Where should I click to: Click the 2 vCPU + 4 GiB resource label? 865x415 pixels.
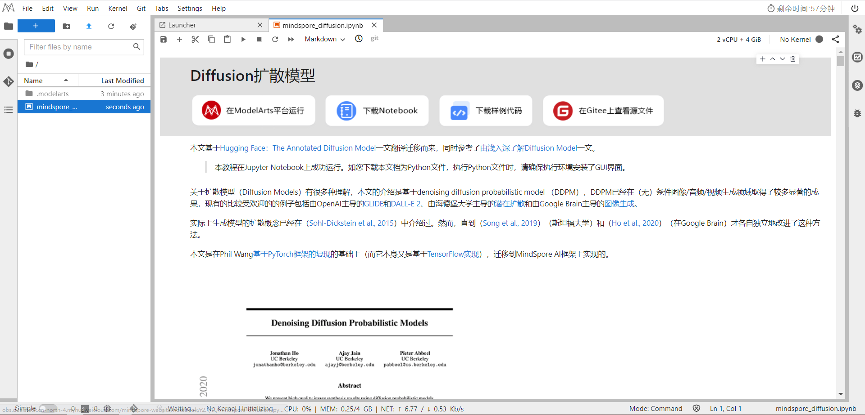coord(739,40)
